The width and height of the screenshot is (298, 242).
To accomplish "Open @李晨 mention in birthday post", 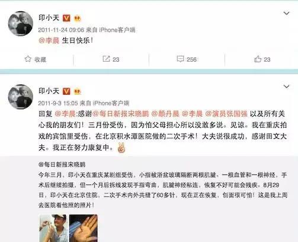I will pyautogui.click(x=49, y=40).
